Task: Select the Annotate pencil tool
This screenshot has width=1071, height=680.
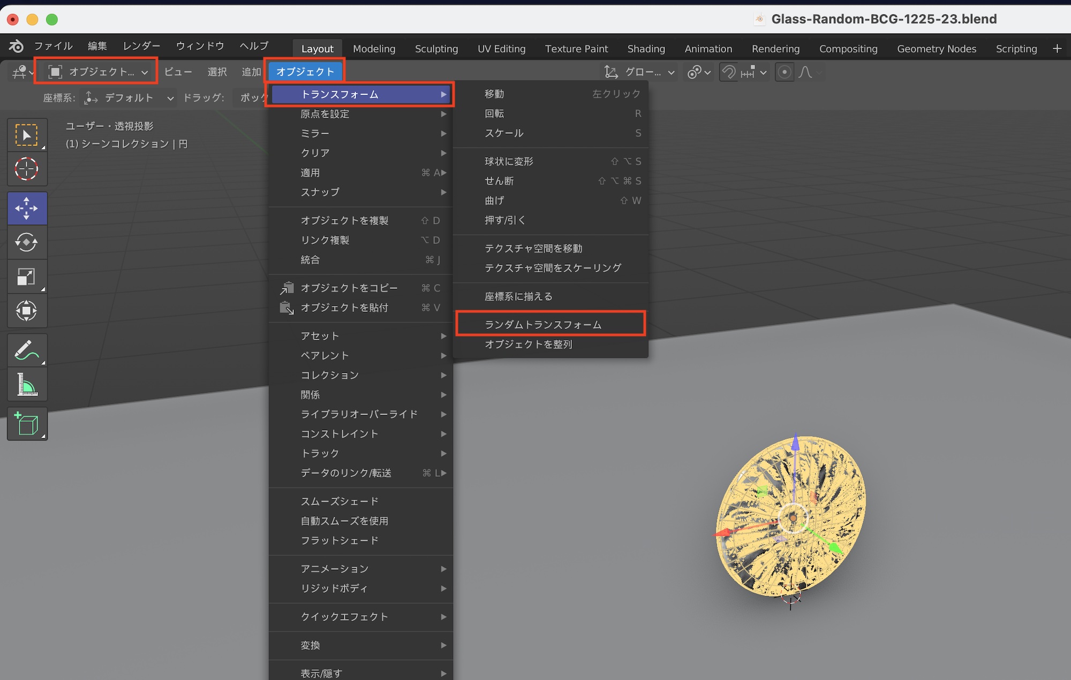Action: coord(26,350)
